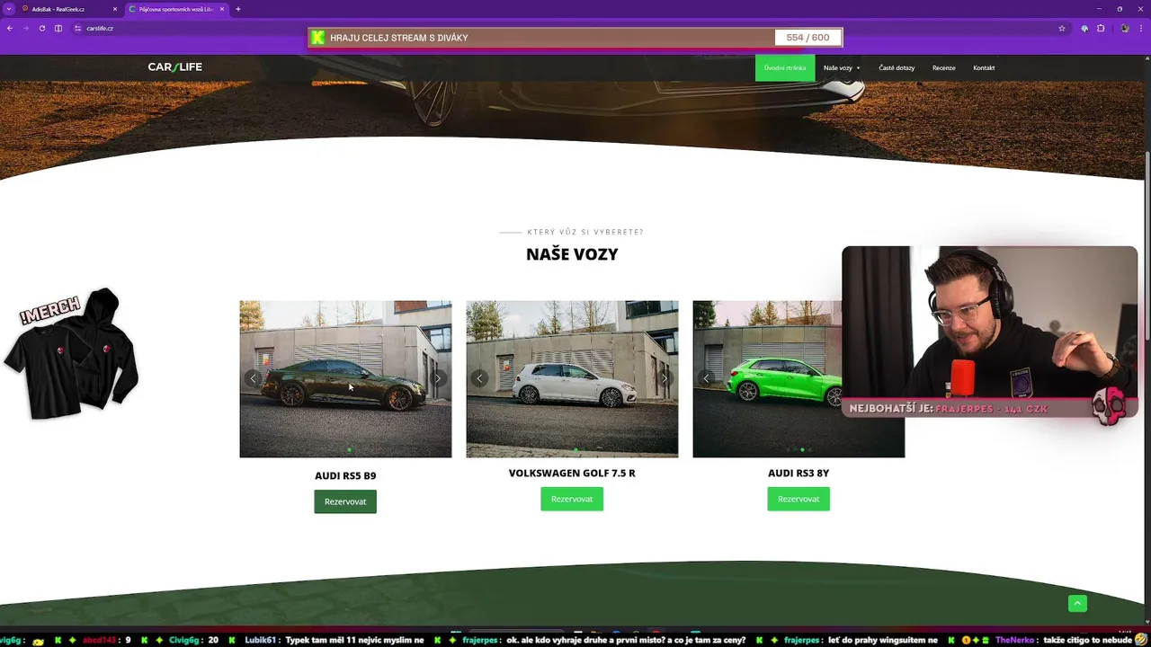Viewport: 1151px width, 647px height.
Task: Open the Kontakt menu link
Action: (984, 67)
